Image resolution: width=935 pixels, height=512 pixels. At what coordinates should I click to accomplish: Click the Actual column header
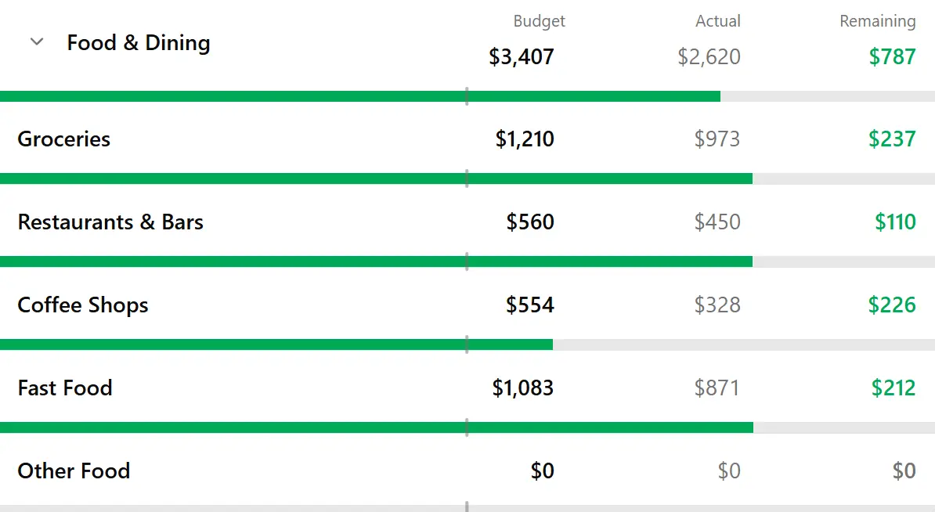click(718, 21)
